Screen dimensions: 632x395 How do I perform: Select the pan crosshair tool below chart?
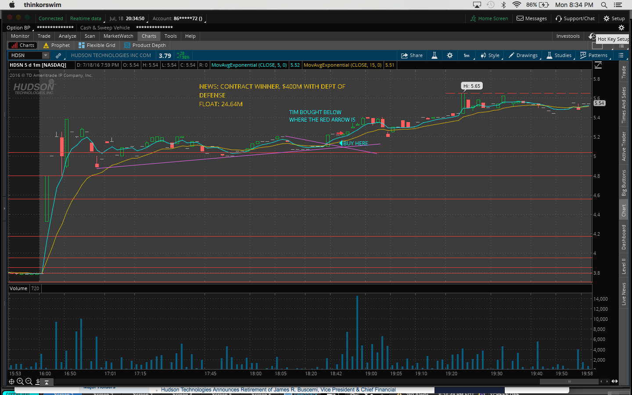tap(12, 382)
